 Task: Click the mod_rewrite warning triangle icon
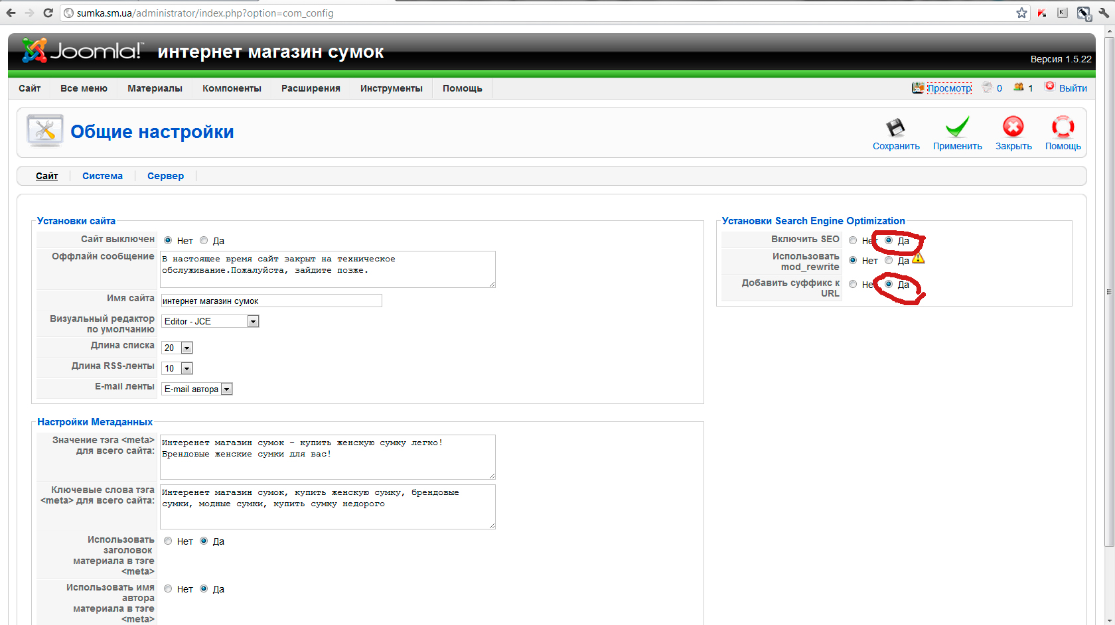[x=919, y=258]
